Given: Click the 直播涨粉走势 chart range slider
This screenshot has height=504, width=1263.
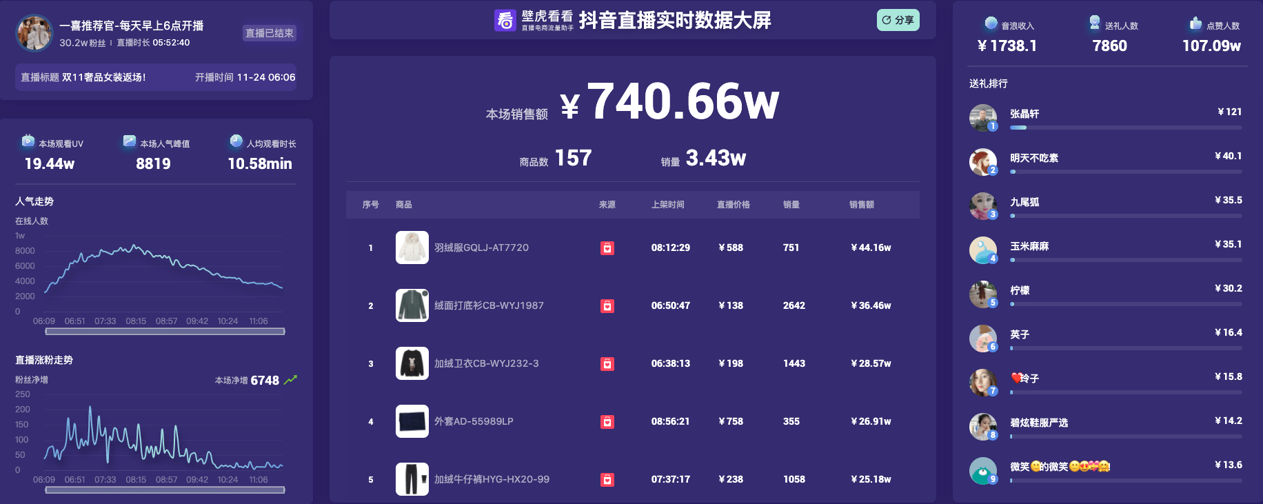Looking at the screenshot, I should (x=165, y=490).
